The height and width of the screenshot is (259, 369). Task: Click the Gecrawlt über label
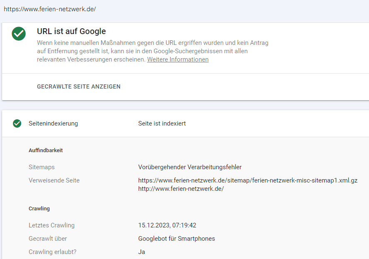click(48, 239)
